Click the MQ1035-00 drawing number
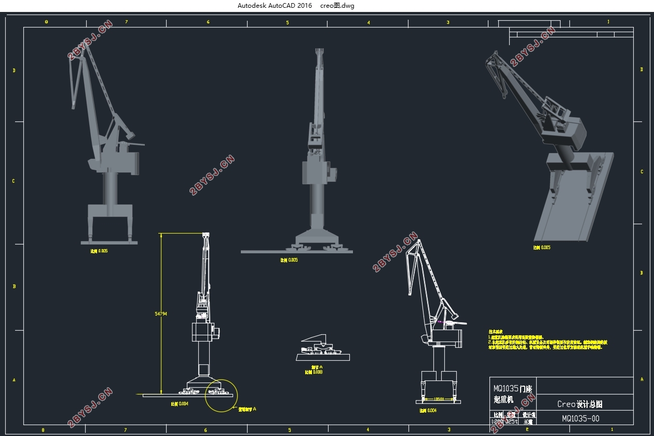This screenshot has width=654, height=436. tap(581, 418)
